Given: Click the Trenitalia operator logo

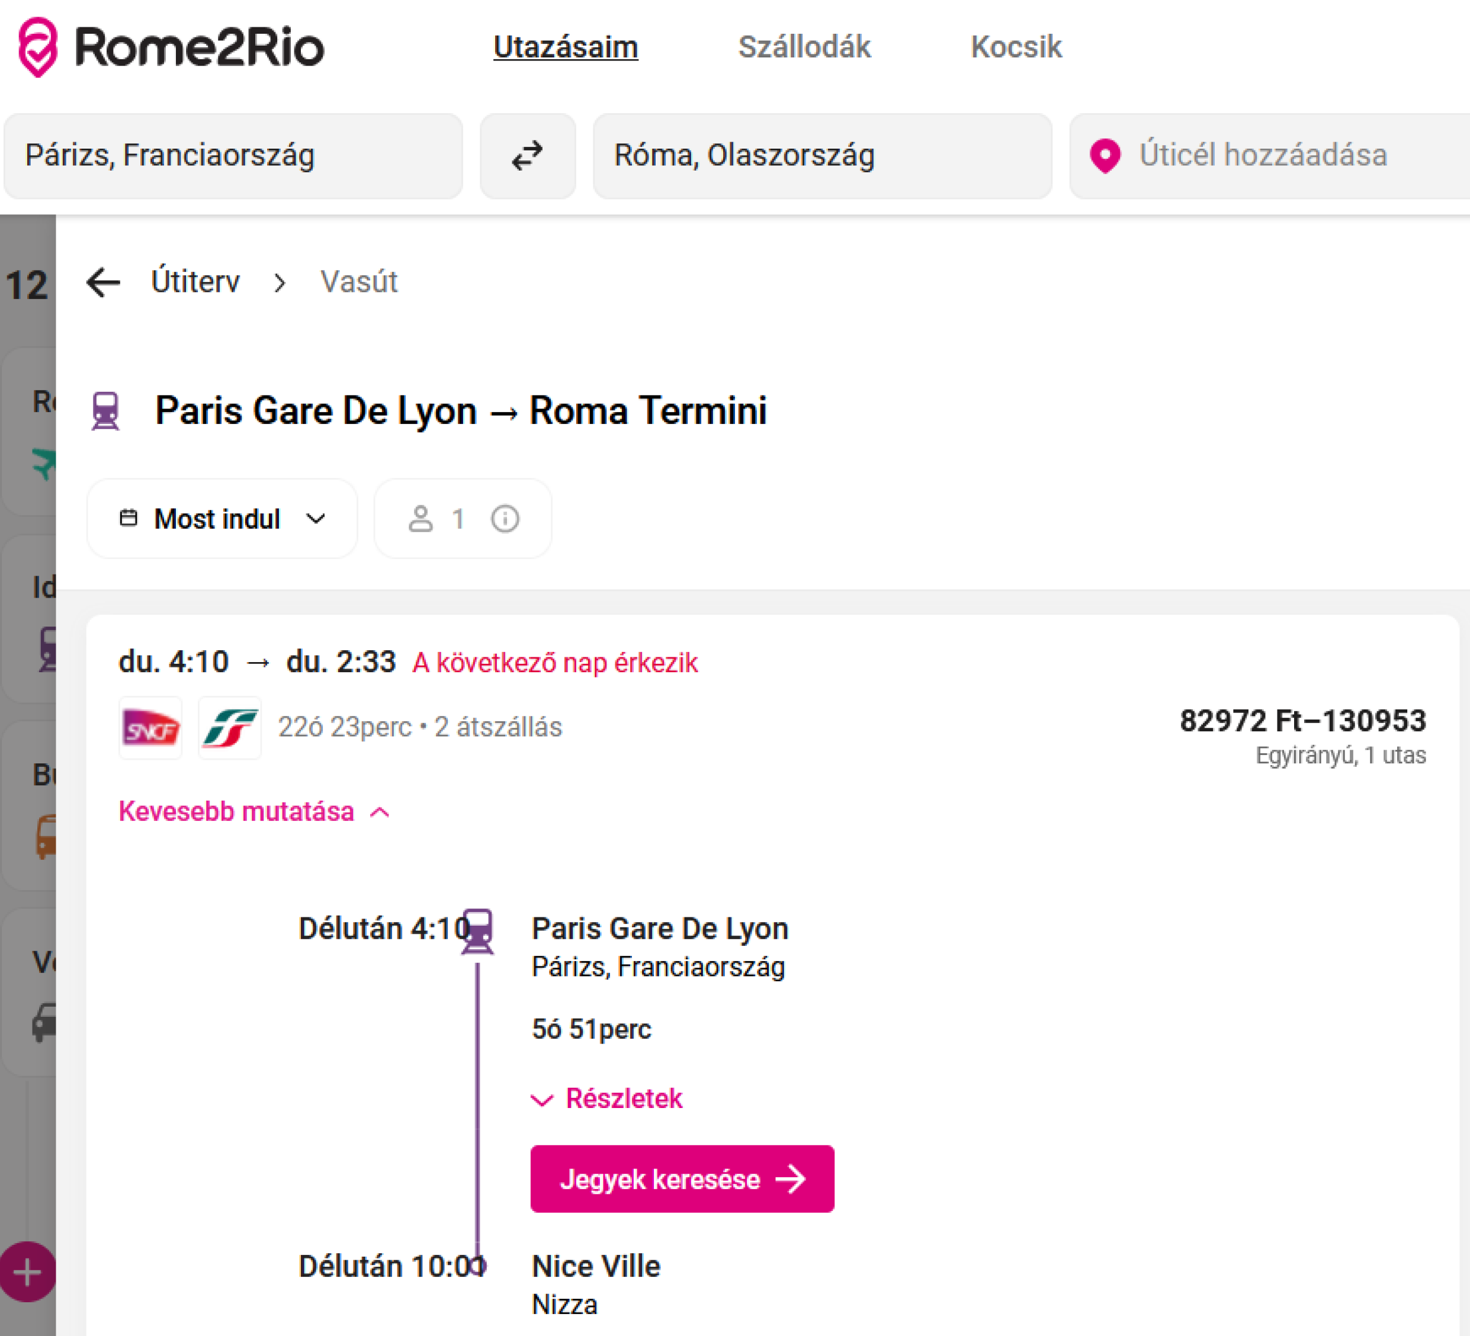Looking at the screenshot, I should point(230,728).
